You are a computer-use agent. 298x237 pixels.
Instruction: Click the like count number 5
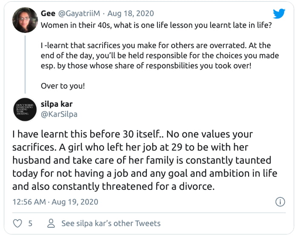click(30, 223)
